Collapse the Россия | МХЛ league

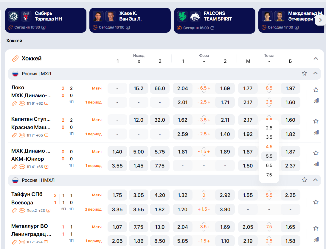[x=315, y=73]
